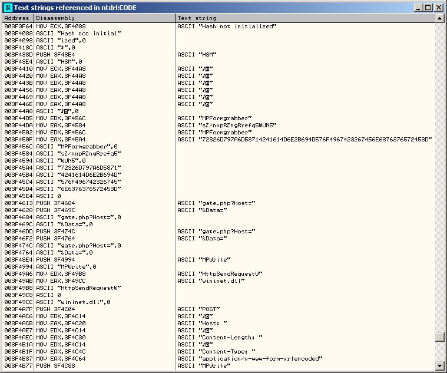Select ASCII "4241614D6E2B694D" row

pyautogui.click(x=219, y=175)
